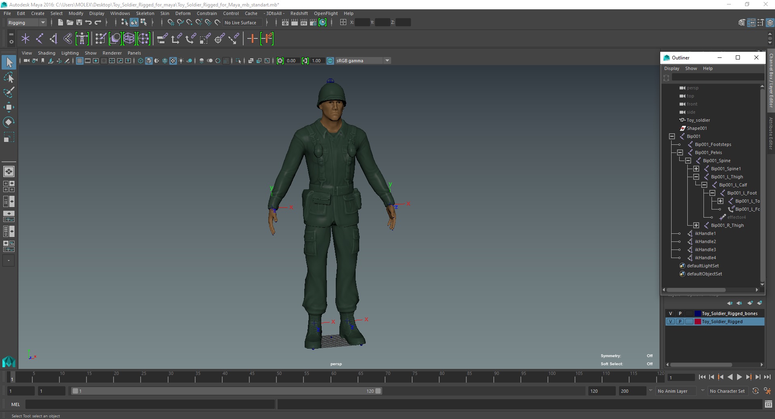Activate the Select tool in the toolbox
775x419 pixels.
[x=9, y=62]
